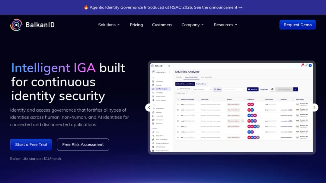This screenshot has height=183, width=326.
Task: Select IAM Risk Analyzer in the preview sidebar
Action: (x=161, y=89)
